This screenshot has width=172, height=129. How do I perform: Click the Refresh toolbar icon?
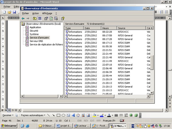coord(51,18)
